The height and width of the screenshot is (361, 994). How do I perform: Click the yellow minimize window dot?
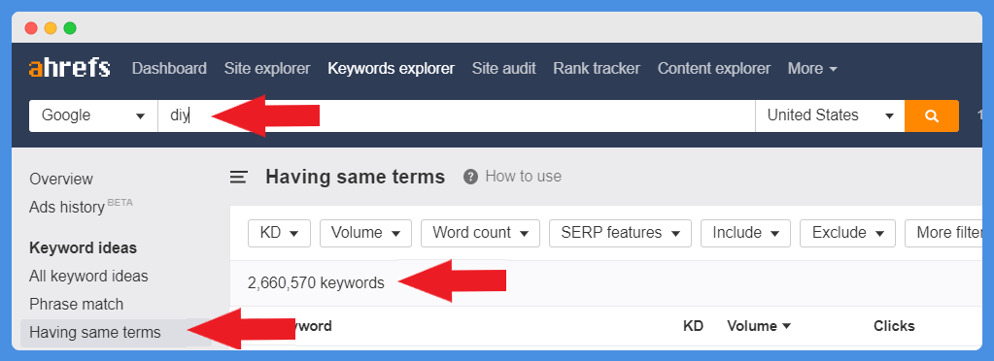pyautogui.click(x=51, y=28)
